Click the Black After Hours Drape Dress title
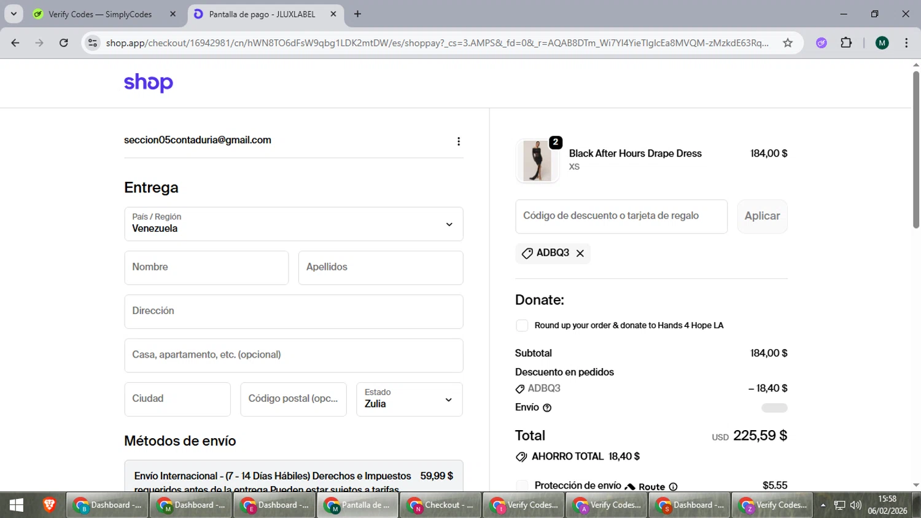The image size is (921, 518). (x=635, y=154)
